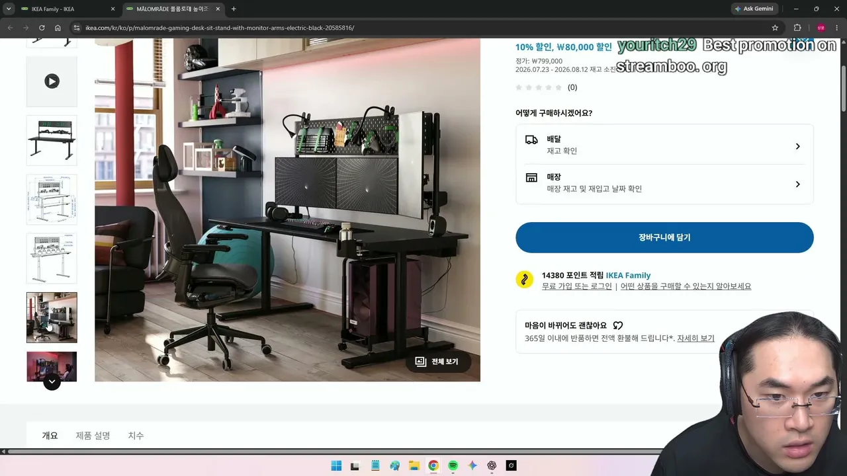The width and height of the screenshot is (847, 476).
Task: Switch to the IKEA Family tab
Action: pos(67,9)
